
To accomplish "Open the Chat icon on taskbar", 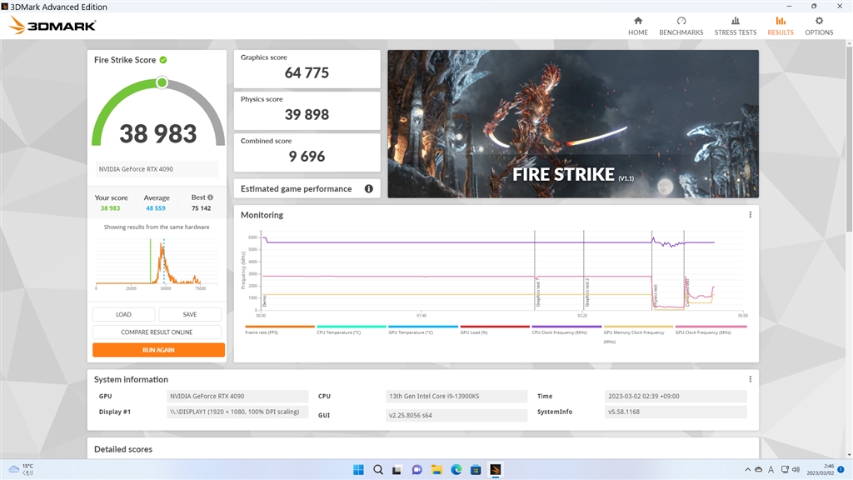I will coord(417,470).
